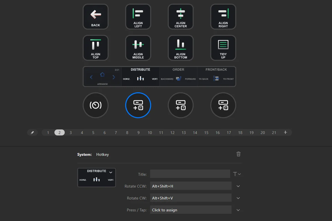
Task: Open the Distribute icon preview dropdown arrow
Action: [111, 172]
